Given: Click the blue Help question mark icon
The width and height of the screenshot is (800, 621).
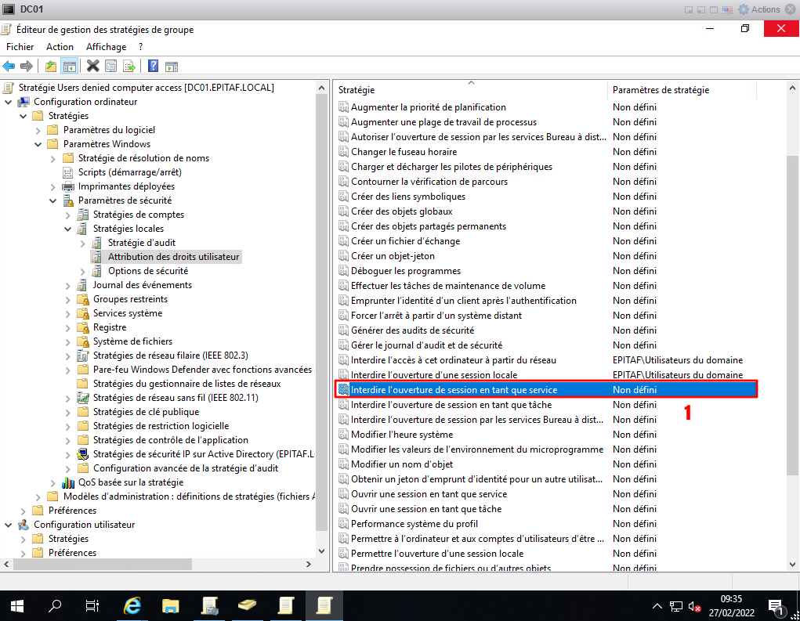Looking at the screenshot, I should tap(153, 66).
